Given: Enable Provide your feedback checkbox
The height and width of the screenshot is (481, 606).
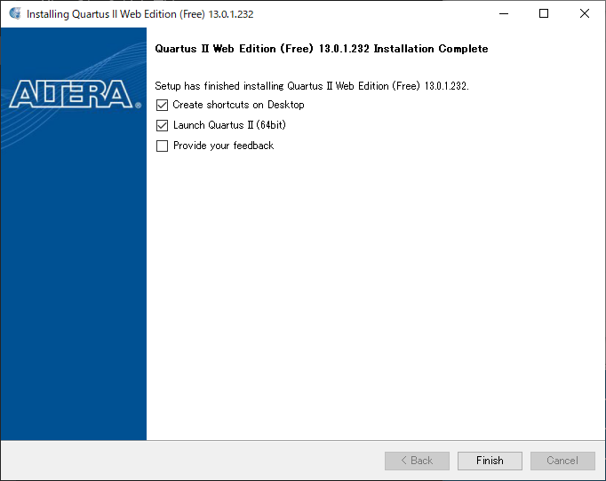Looking at the screenshot, I should pos(162,146).
